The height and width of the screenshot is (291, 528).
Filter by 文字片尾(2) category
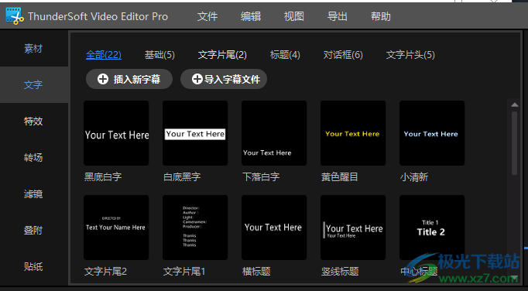222,55
